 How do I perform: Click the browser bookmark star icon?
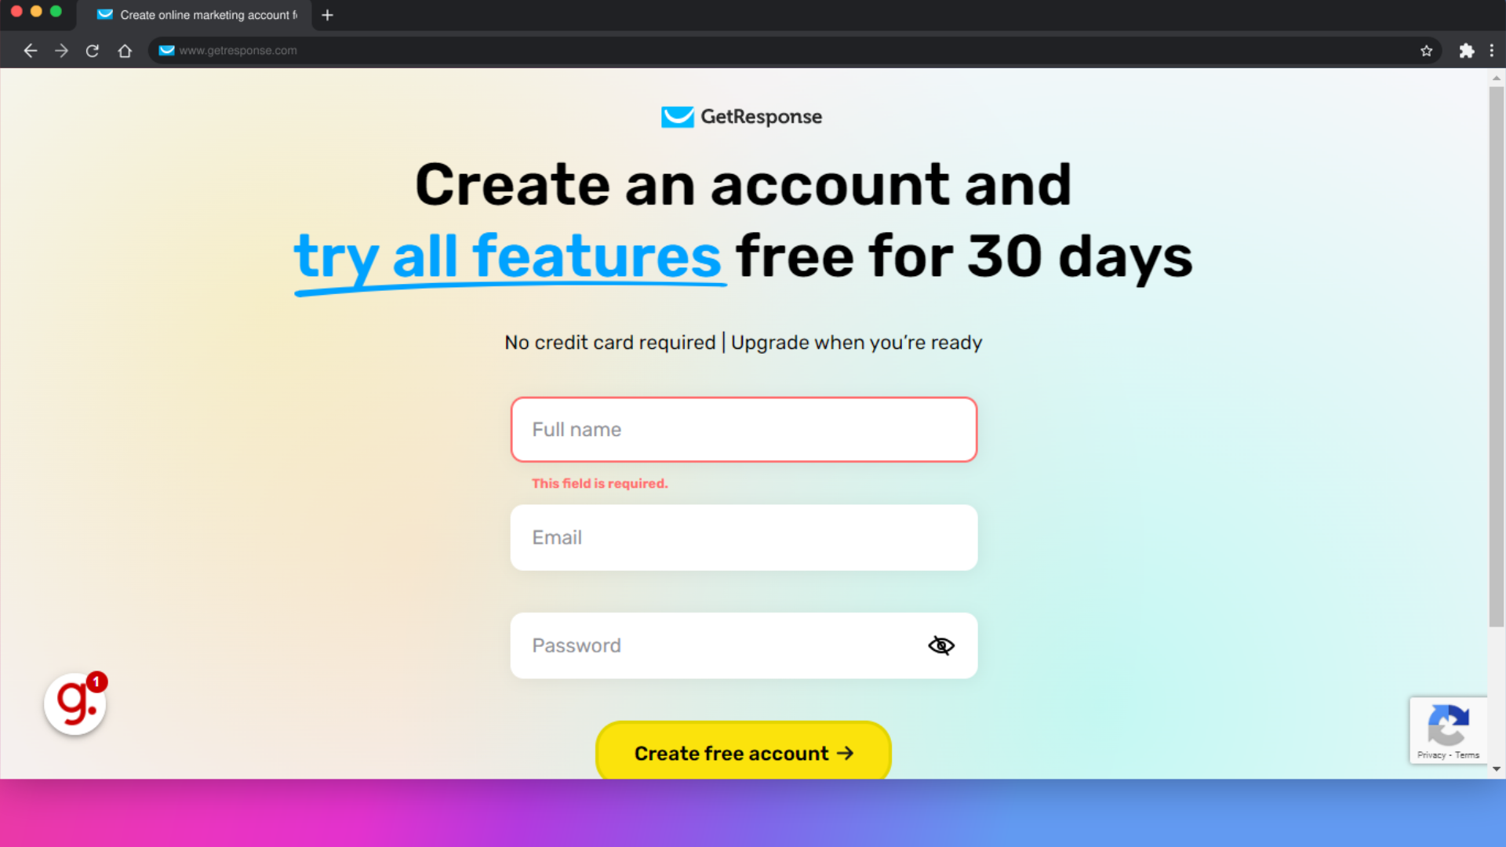pyautogui.click(x=1426, y=51)
